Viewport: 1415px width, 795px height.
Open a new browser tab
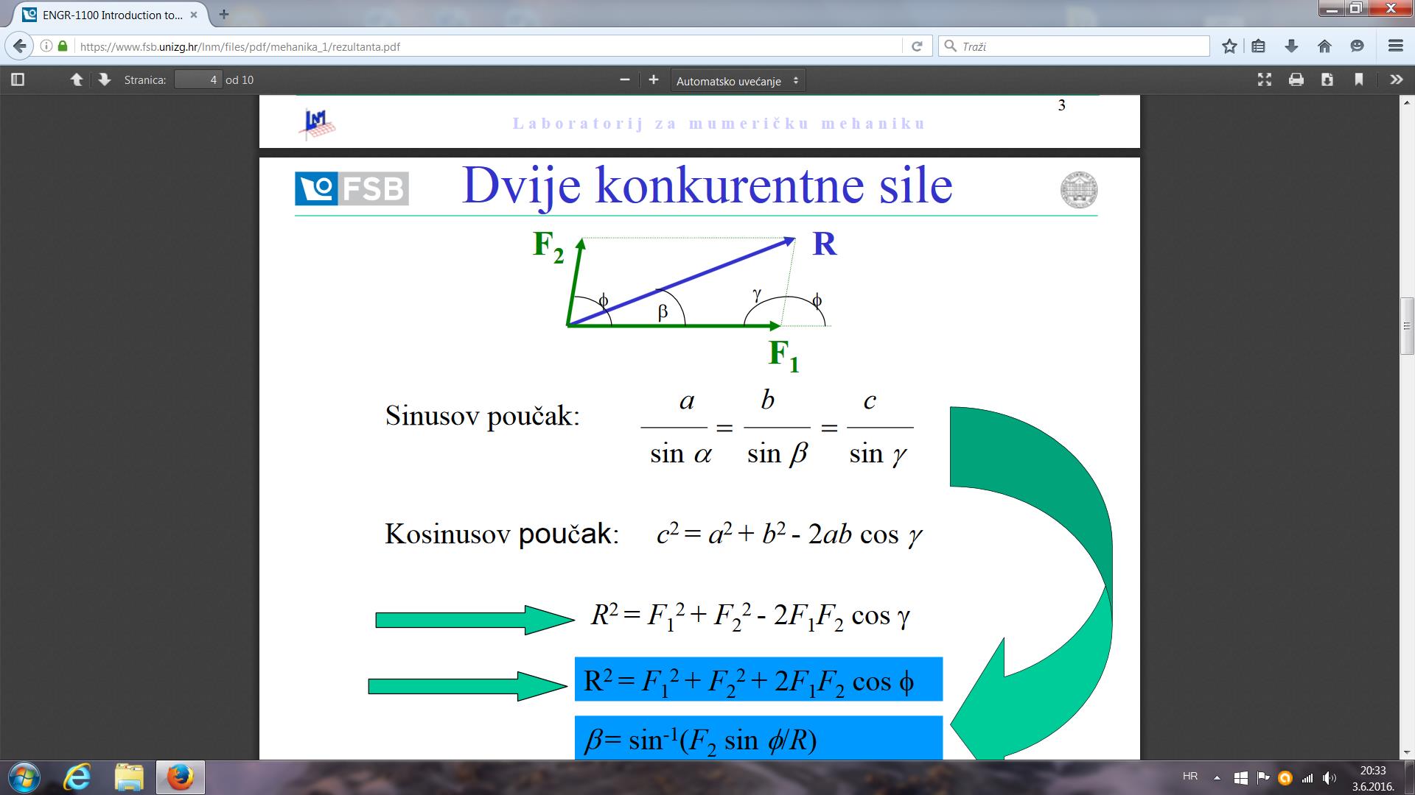pos(224,14)
